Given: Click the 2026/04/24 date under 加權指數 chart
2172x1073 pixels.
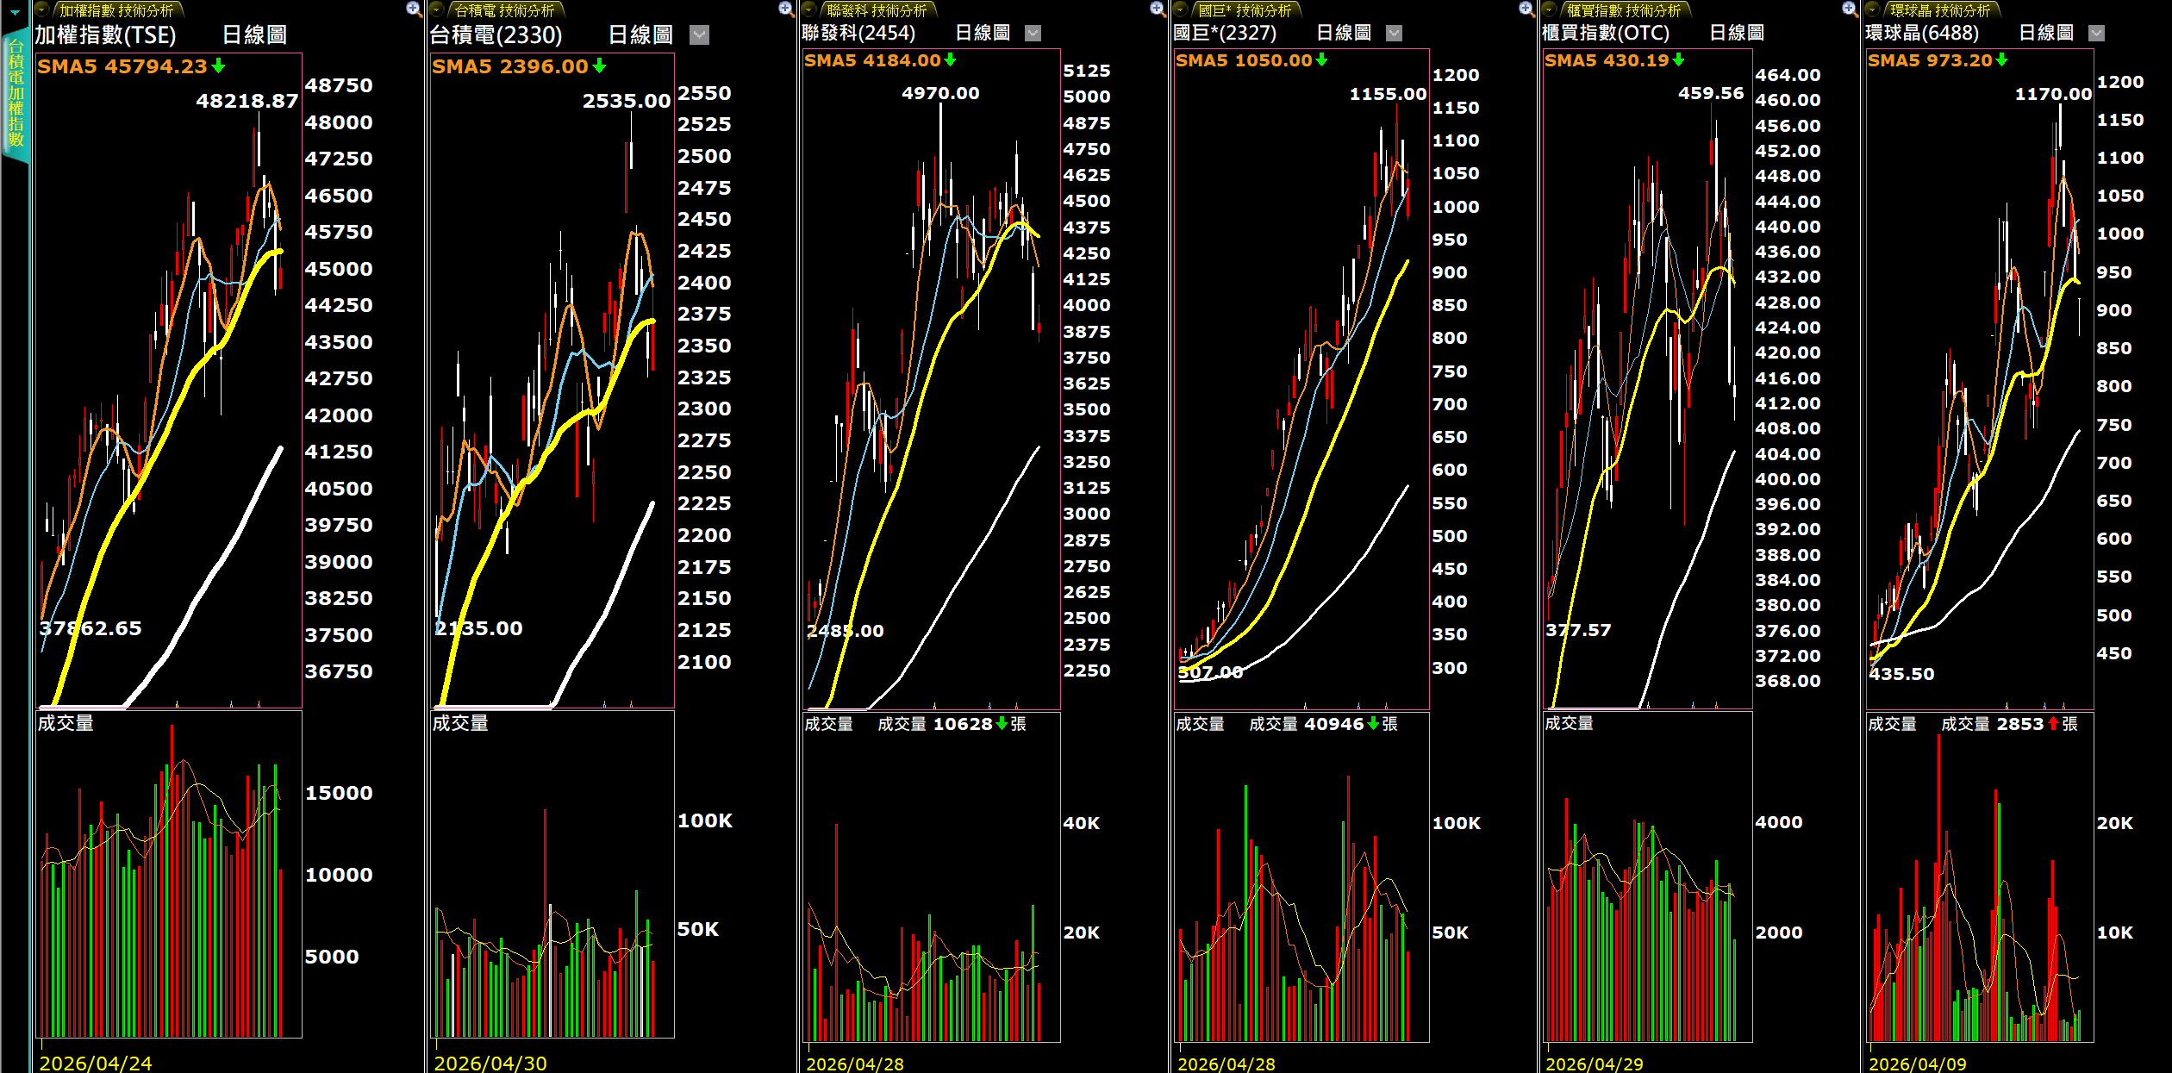Looking at the screenshot, I should (95, 1064).
